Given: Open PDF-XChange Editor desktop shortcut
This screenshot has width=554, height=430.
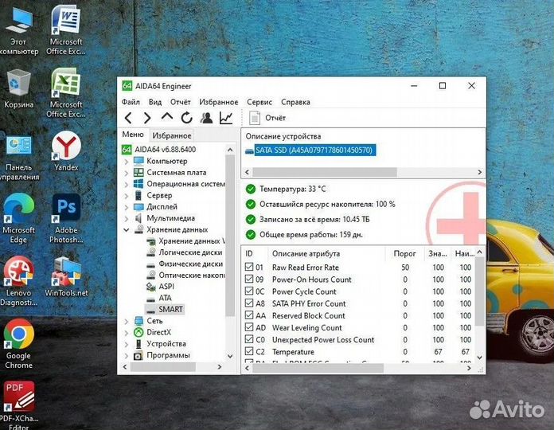Looking at the screenshot, I should coord(19,405).
